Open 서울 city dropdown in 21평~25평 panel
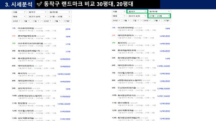Image resolution: width=216 pixels, height=121 pixels. point(119,11)
